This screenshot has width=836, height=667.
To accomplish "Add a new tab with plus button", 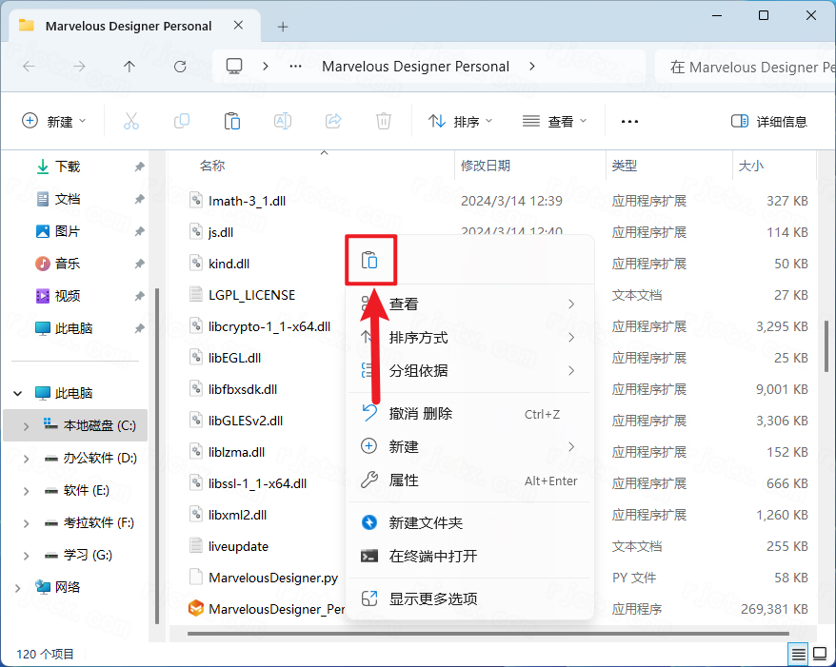I will tap(283, 27).
